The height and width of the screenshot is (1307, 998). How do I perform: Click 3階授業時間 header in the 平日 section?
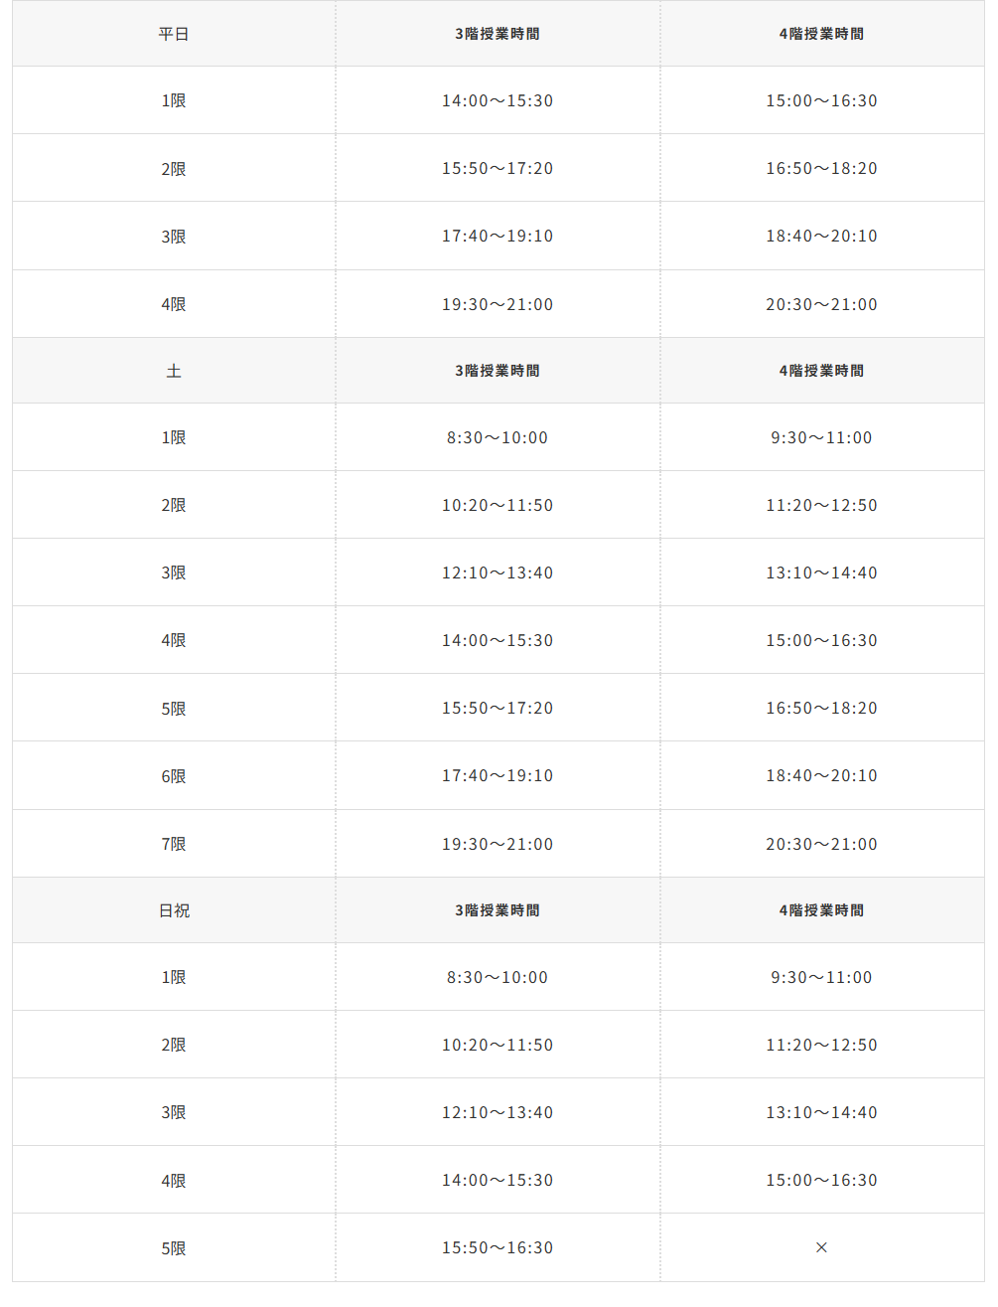[498, 34]
